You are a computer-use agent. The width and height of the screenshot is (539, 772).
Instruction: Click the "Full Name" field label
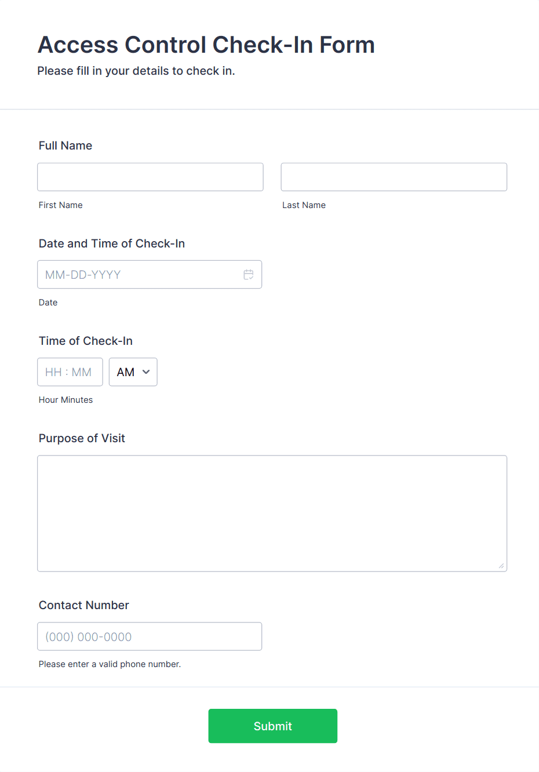tap(65, 145)
